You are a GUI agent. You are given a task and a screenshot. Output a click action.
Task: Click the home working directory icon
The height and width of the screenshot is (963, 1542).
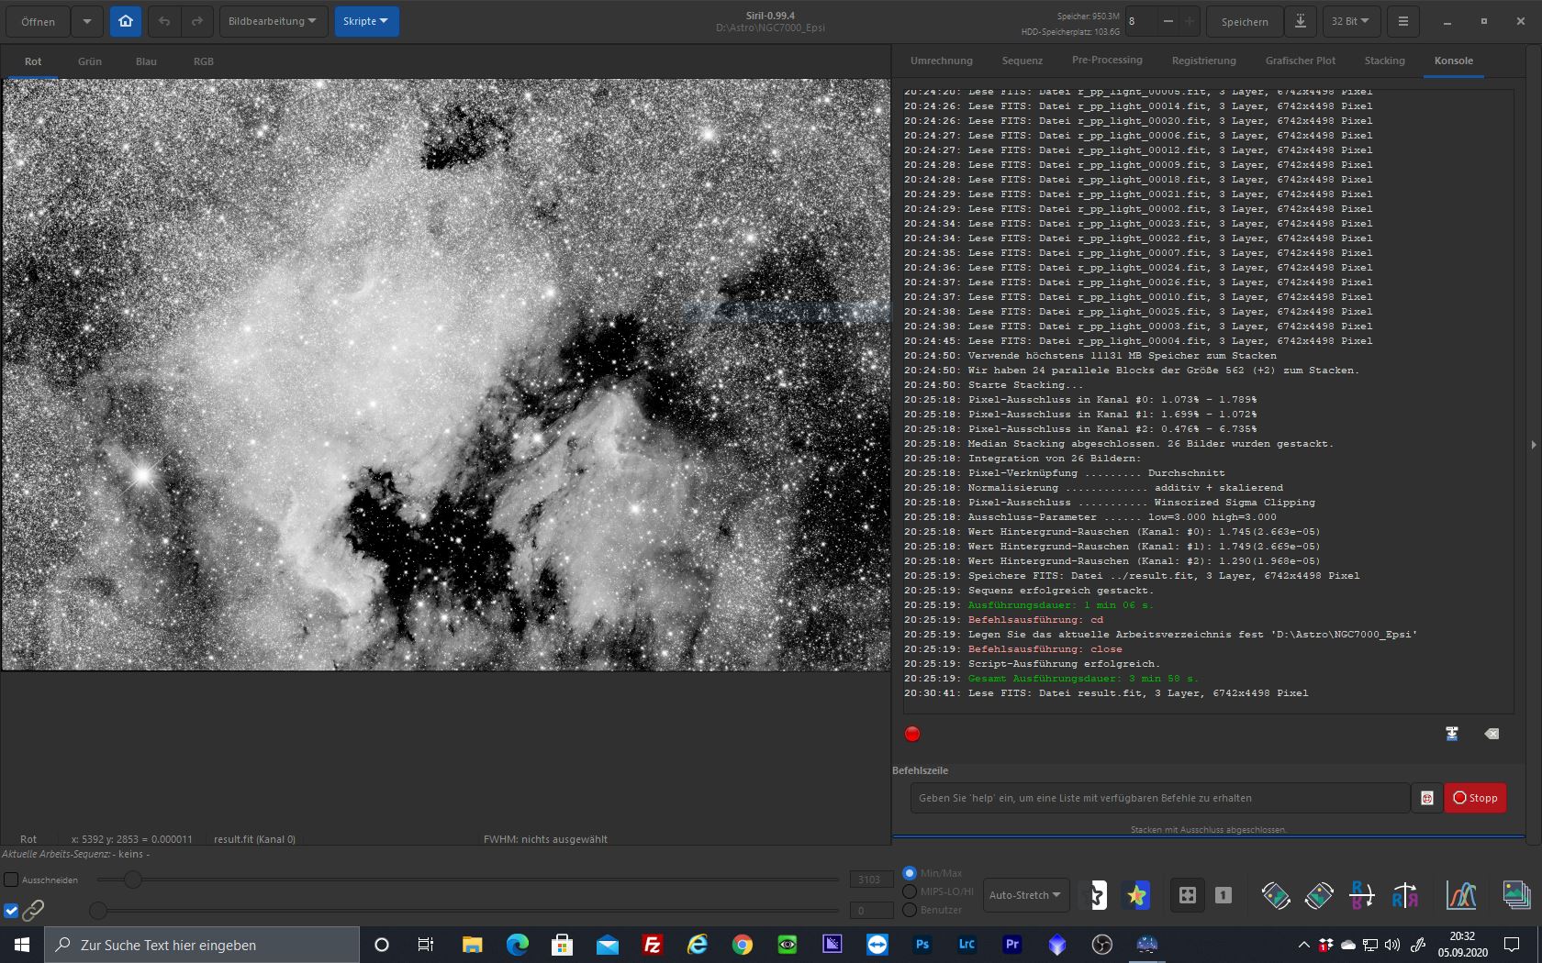coord(126,21)
